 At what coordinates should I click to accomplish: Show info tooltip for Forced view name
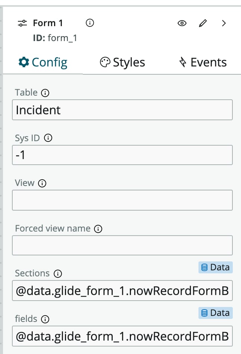(98, 229)
